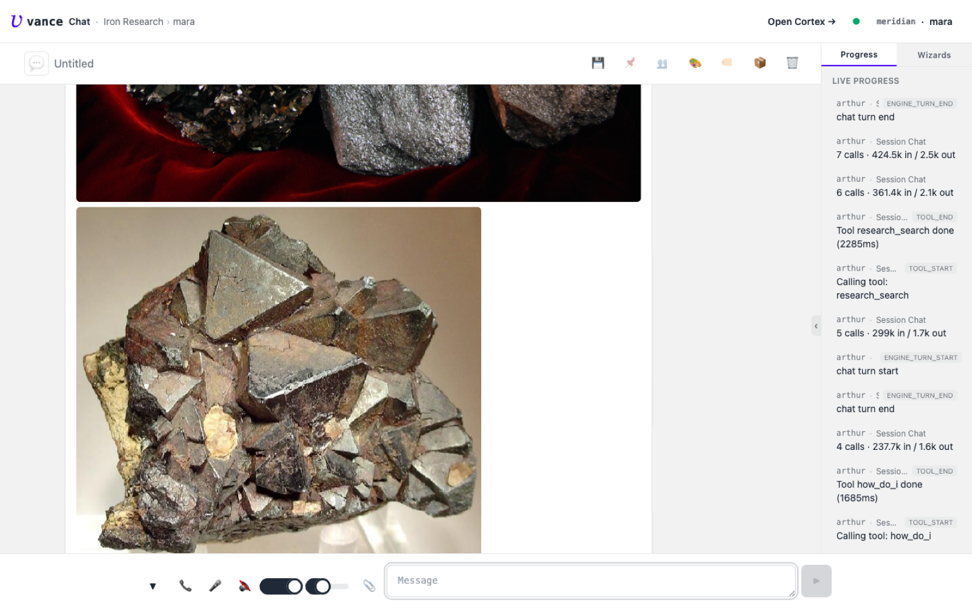Image resolution: width=972 pixels, height=608 pixels.
Task: Switch the first dark toggle next to speaker
Action: click(281, 586)
